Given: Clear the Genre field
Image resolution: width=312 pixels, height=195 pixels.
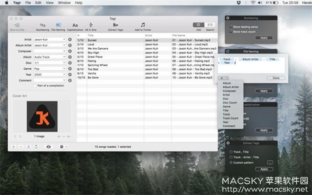Looking at the screenshot, I should click(70, 69).
